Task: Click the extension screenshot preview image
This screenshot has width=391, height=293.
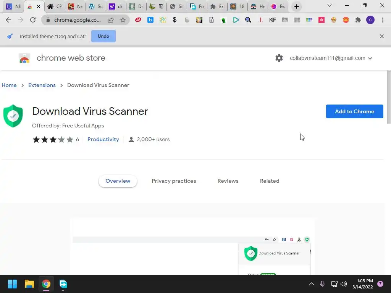Action: (x=192, y=246)
